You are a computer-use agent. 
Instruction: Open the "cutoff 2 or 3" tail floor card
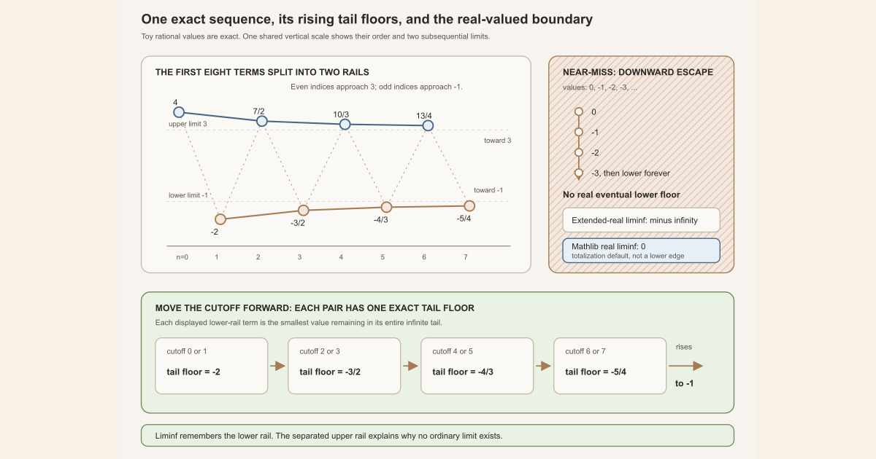point(345,366)
